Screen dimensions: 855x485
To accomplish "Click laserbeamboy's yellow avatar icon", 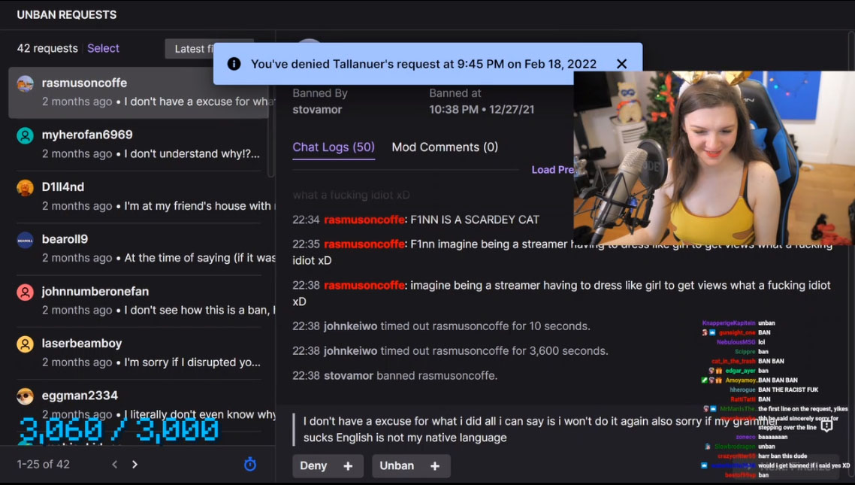I will (25, 344).
